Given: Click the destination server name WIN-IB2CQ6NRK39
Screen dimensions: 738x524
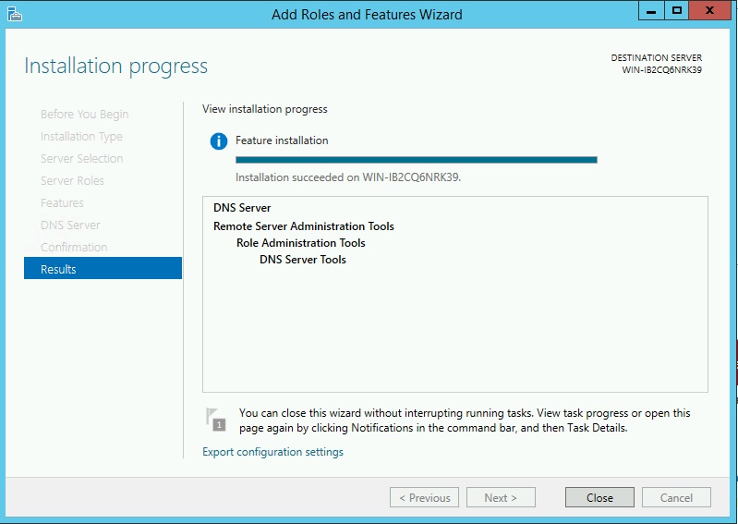Looking at the screenshot, I should pyautogui.click(x=661, y=70).
